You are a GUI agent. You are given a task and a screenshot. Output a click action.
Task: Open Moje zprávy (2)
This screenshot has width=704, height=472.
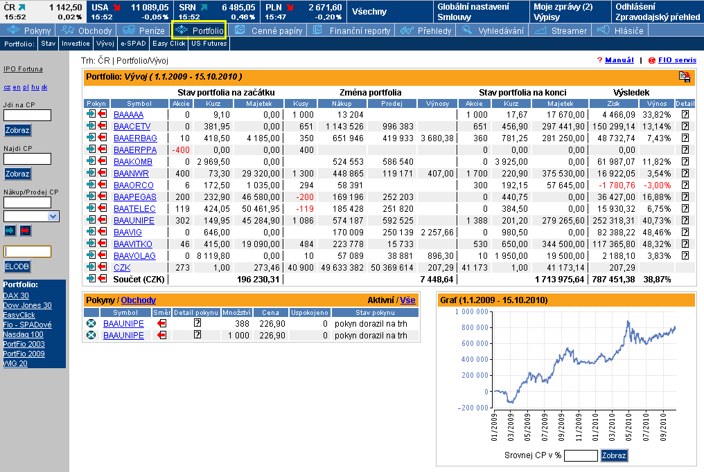pos(563,7)
